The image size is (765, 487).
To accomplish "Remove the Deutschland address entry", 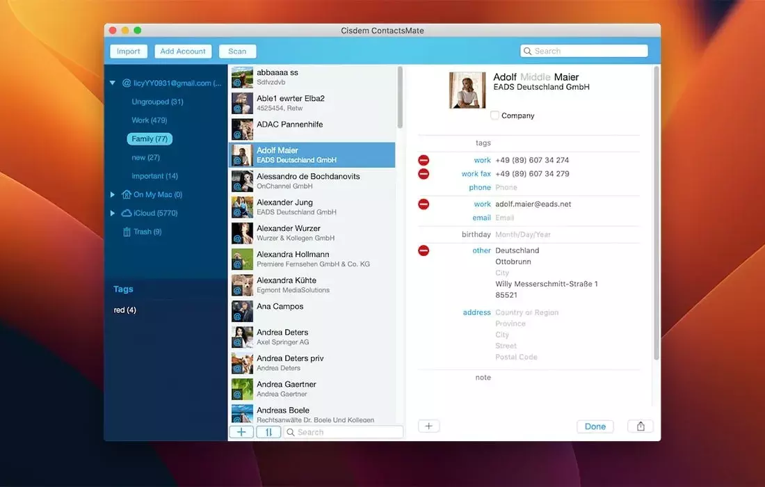I will 424,250.
